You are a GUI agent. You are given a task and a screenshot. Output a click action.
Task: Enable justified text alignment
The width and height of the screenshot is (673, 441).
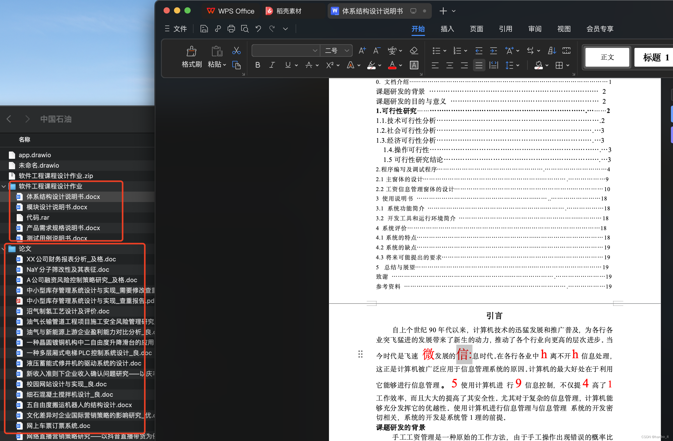coord(479,65)
